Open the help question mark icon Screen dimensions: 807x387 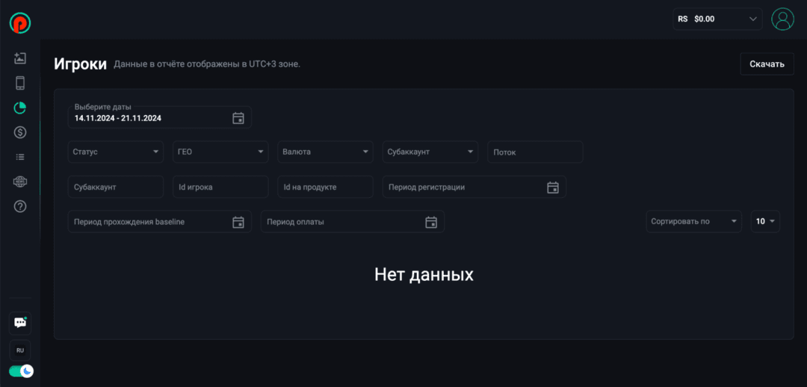coord(20,206)
